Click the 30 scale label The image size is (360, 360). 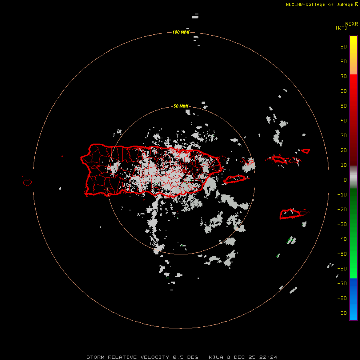[x=344, y=136]
